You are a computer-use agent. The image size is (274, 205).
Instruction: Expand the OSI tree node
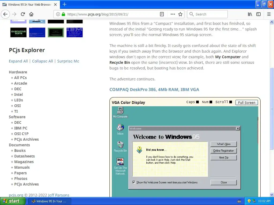click(16, 106)
